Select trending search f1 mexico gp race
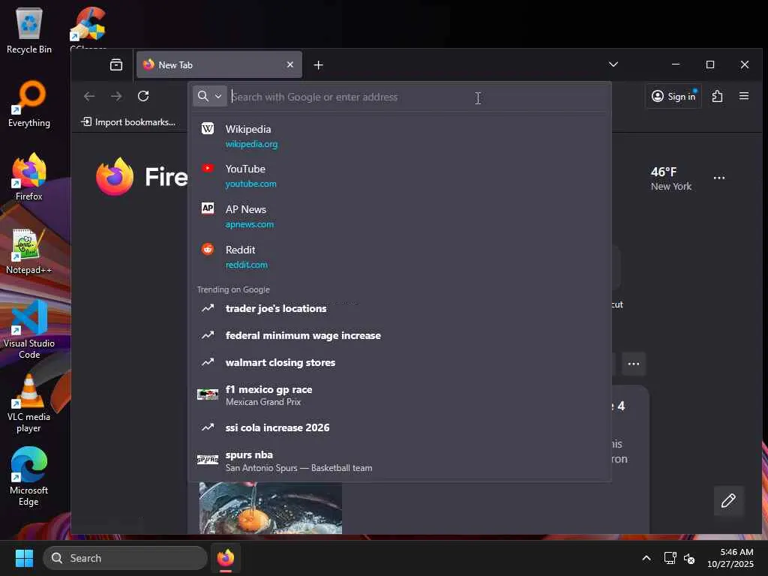The width and height of the screenshot is (768, 576). tap(400, 394)
